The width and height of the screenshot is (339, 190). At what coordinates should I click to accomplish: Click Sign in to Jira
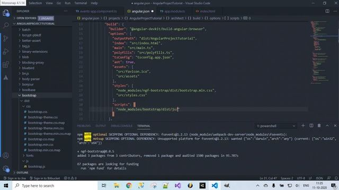coord(15,178)
